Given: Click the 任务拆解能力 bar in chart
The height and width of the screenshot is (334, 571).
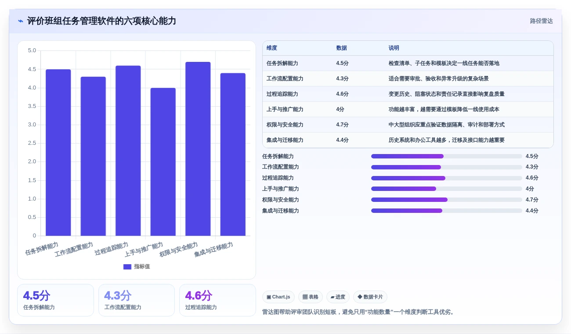Looking at the screenshot, I should [x=58, y=152].
